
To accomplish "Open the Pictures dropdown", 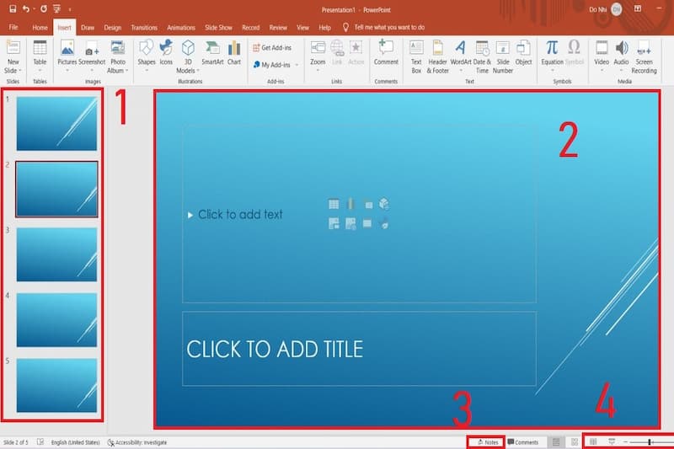I will point(67,71).
